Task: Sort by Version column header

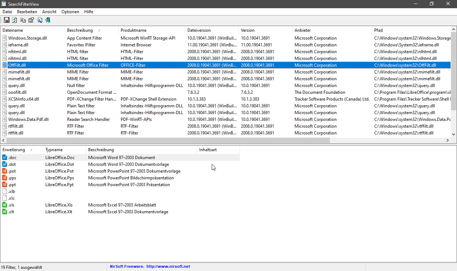Action: (x=265, y=30)
